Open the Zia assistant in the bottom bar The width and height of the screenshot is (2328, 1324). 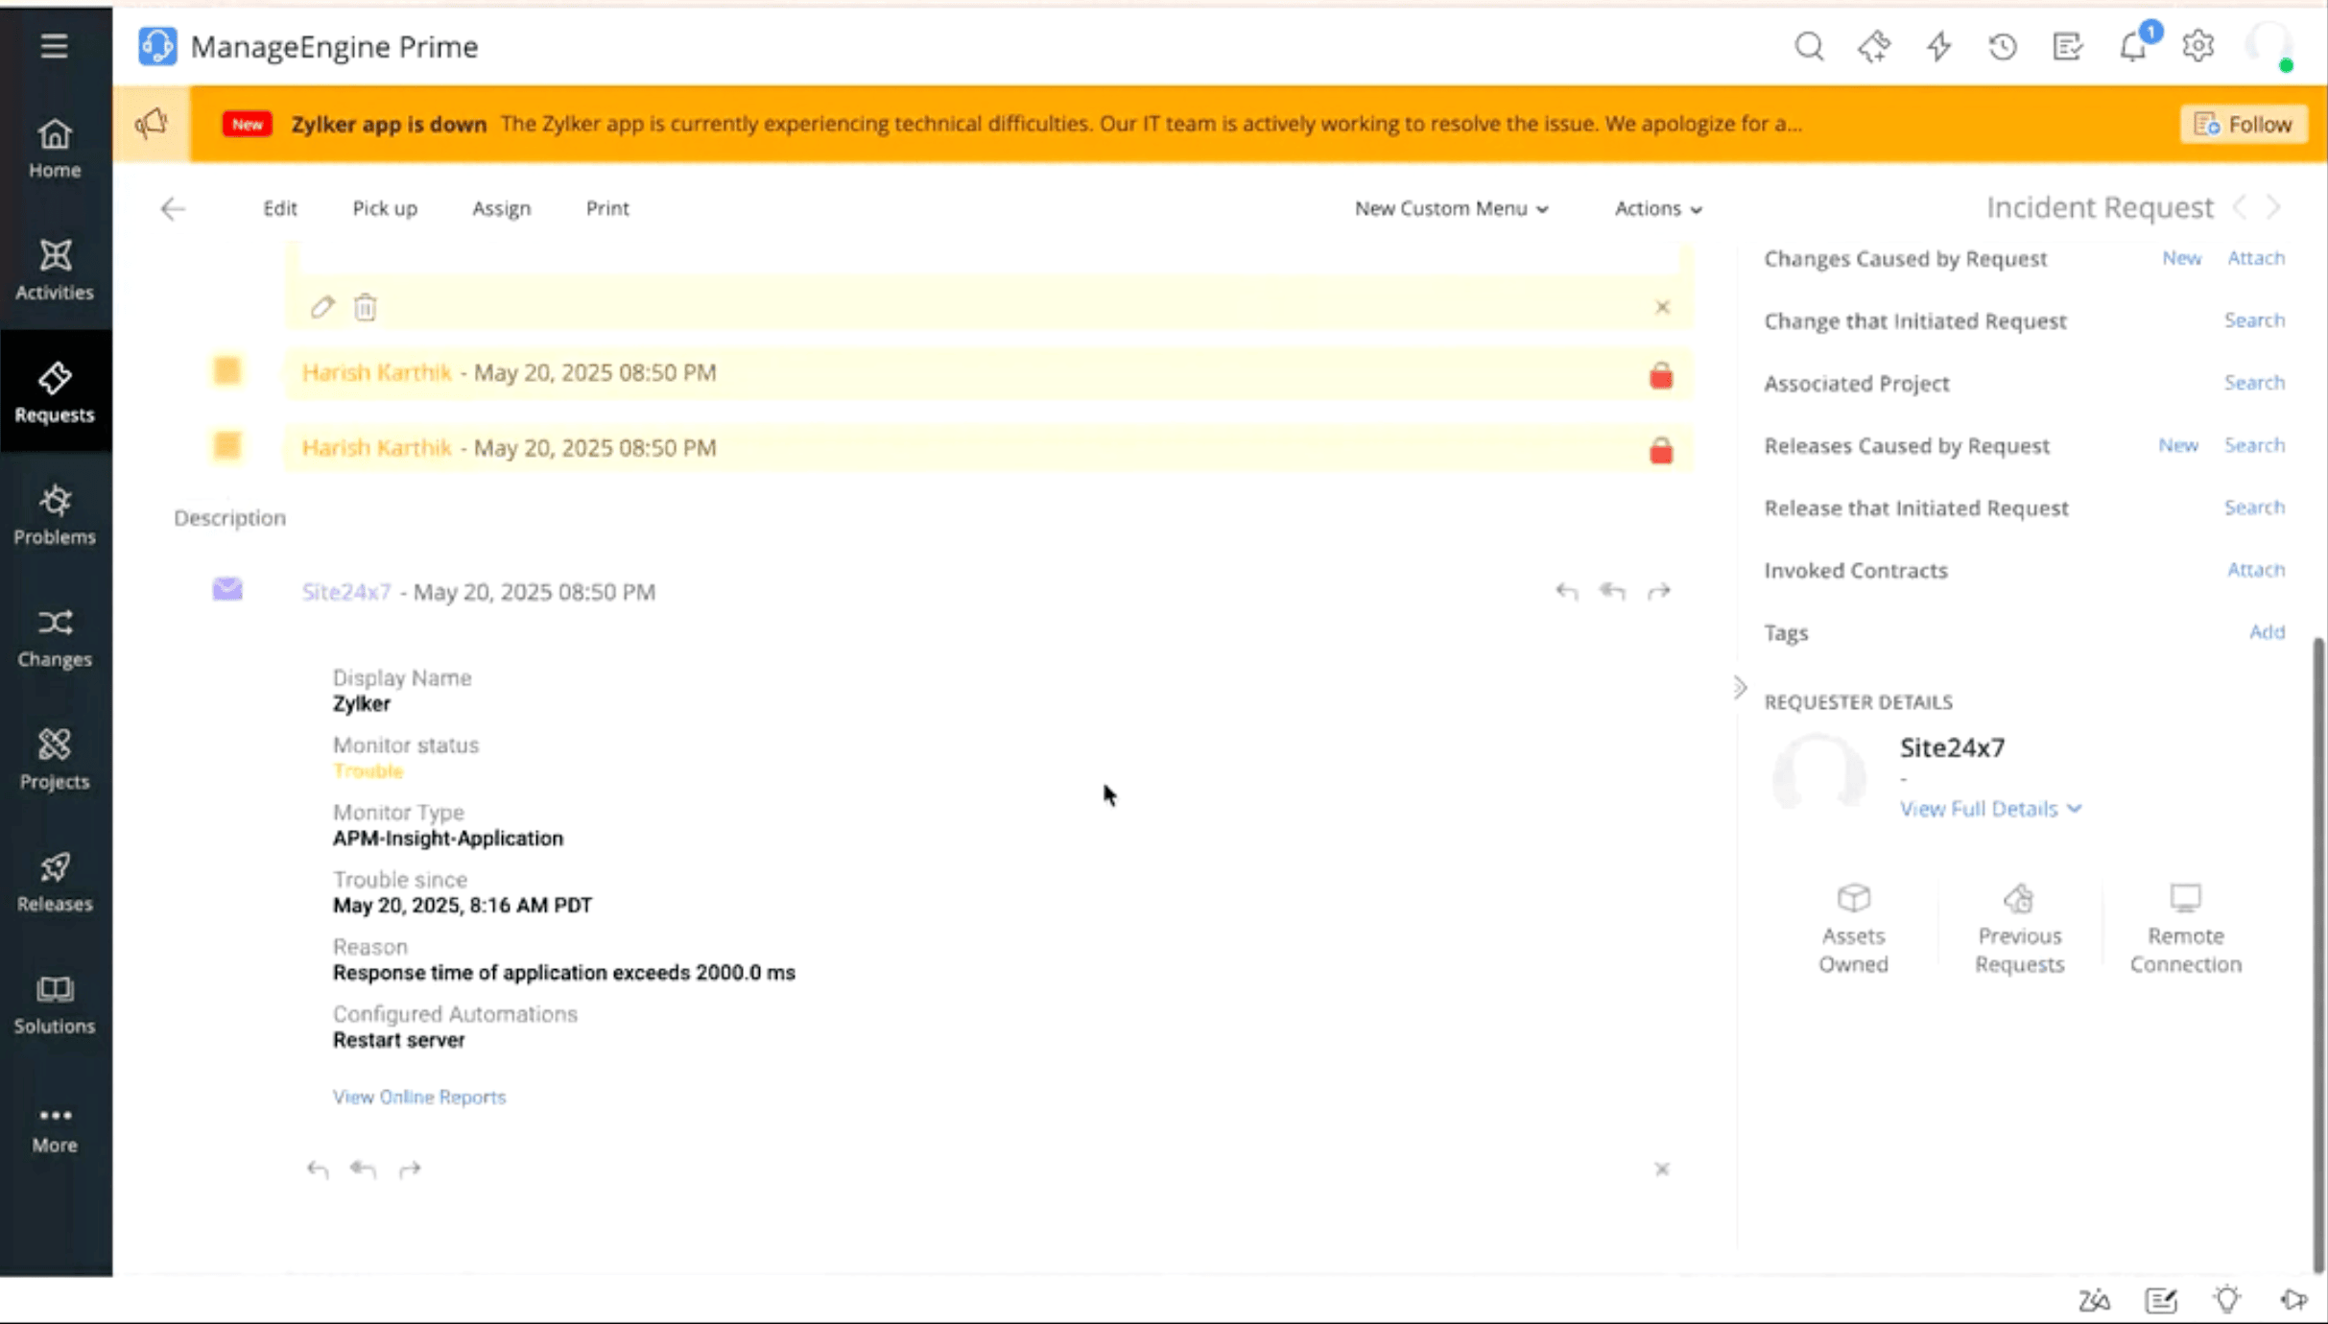(2094, 1300)
